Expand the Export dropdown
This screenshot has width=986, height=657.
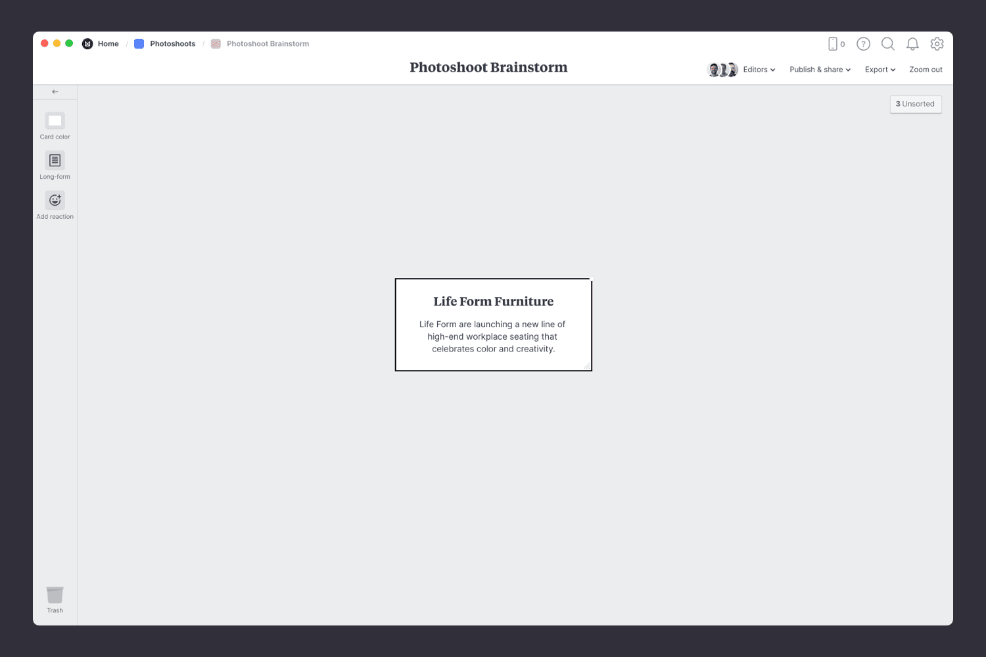(880, 70)
